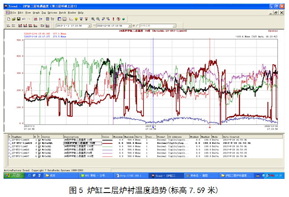289x197 pixels.
Task: Click color swatch of the LT-BT2-1jwd28 row
Action: (x=107, y=143)
